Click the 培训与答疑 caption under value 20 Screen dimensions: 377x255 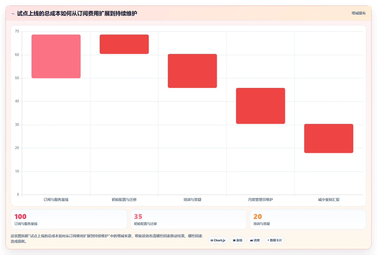262,224
